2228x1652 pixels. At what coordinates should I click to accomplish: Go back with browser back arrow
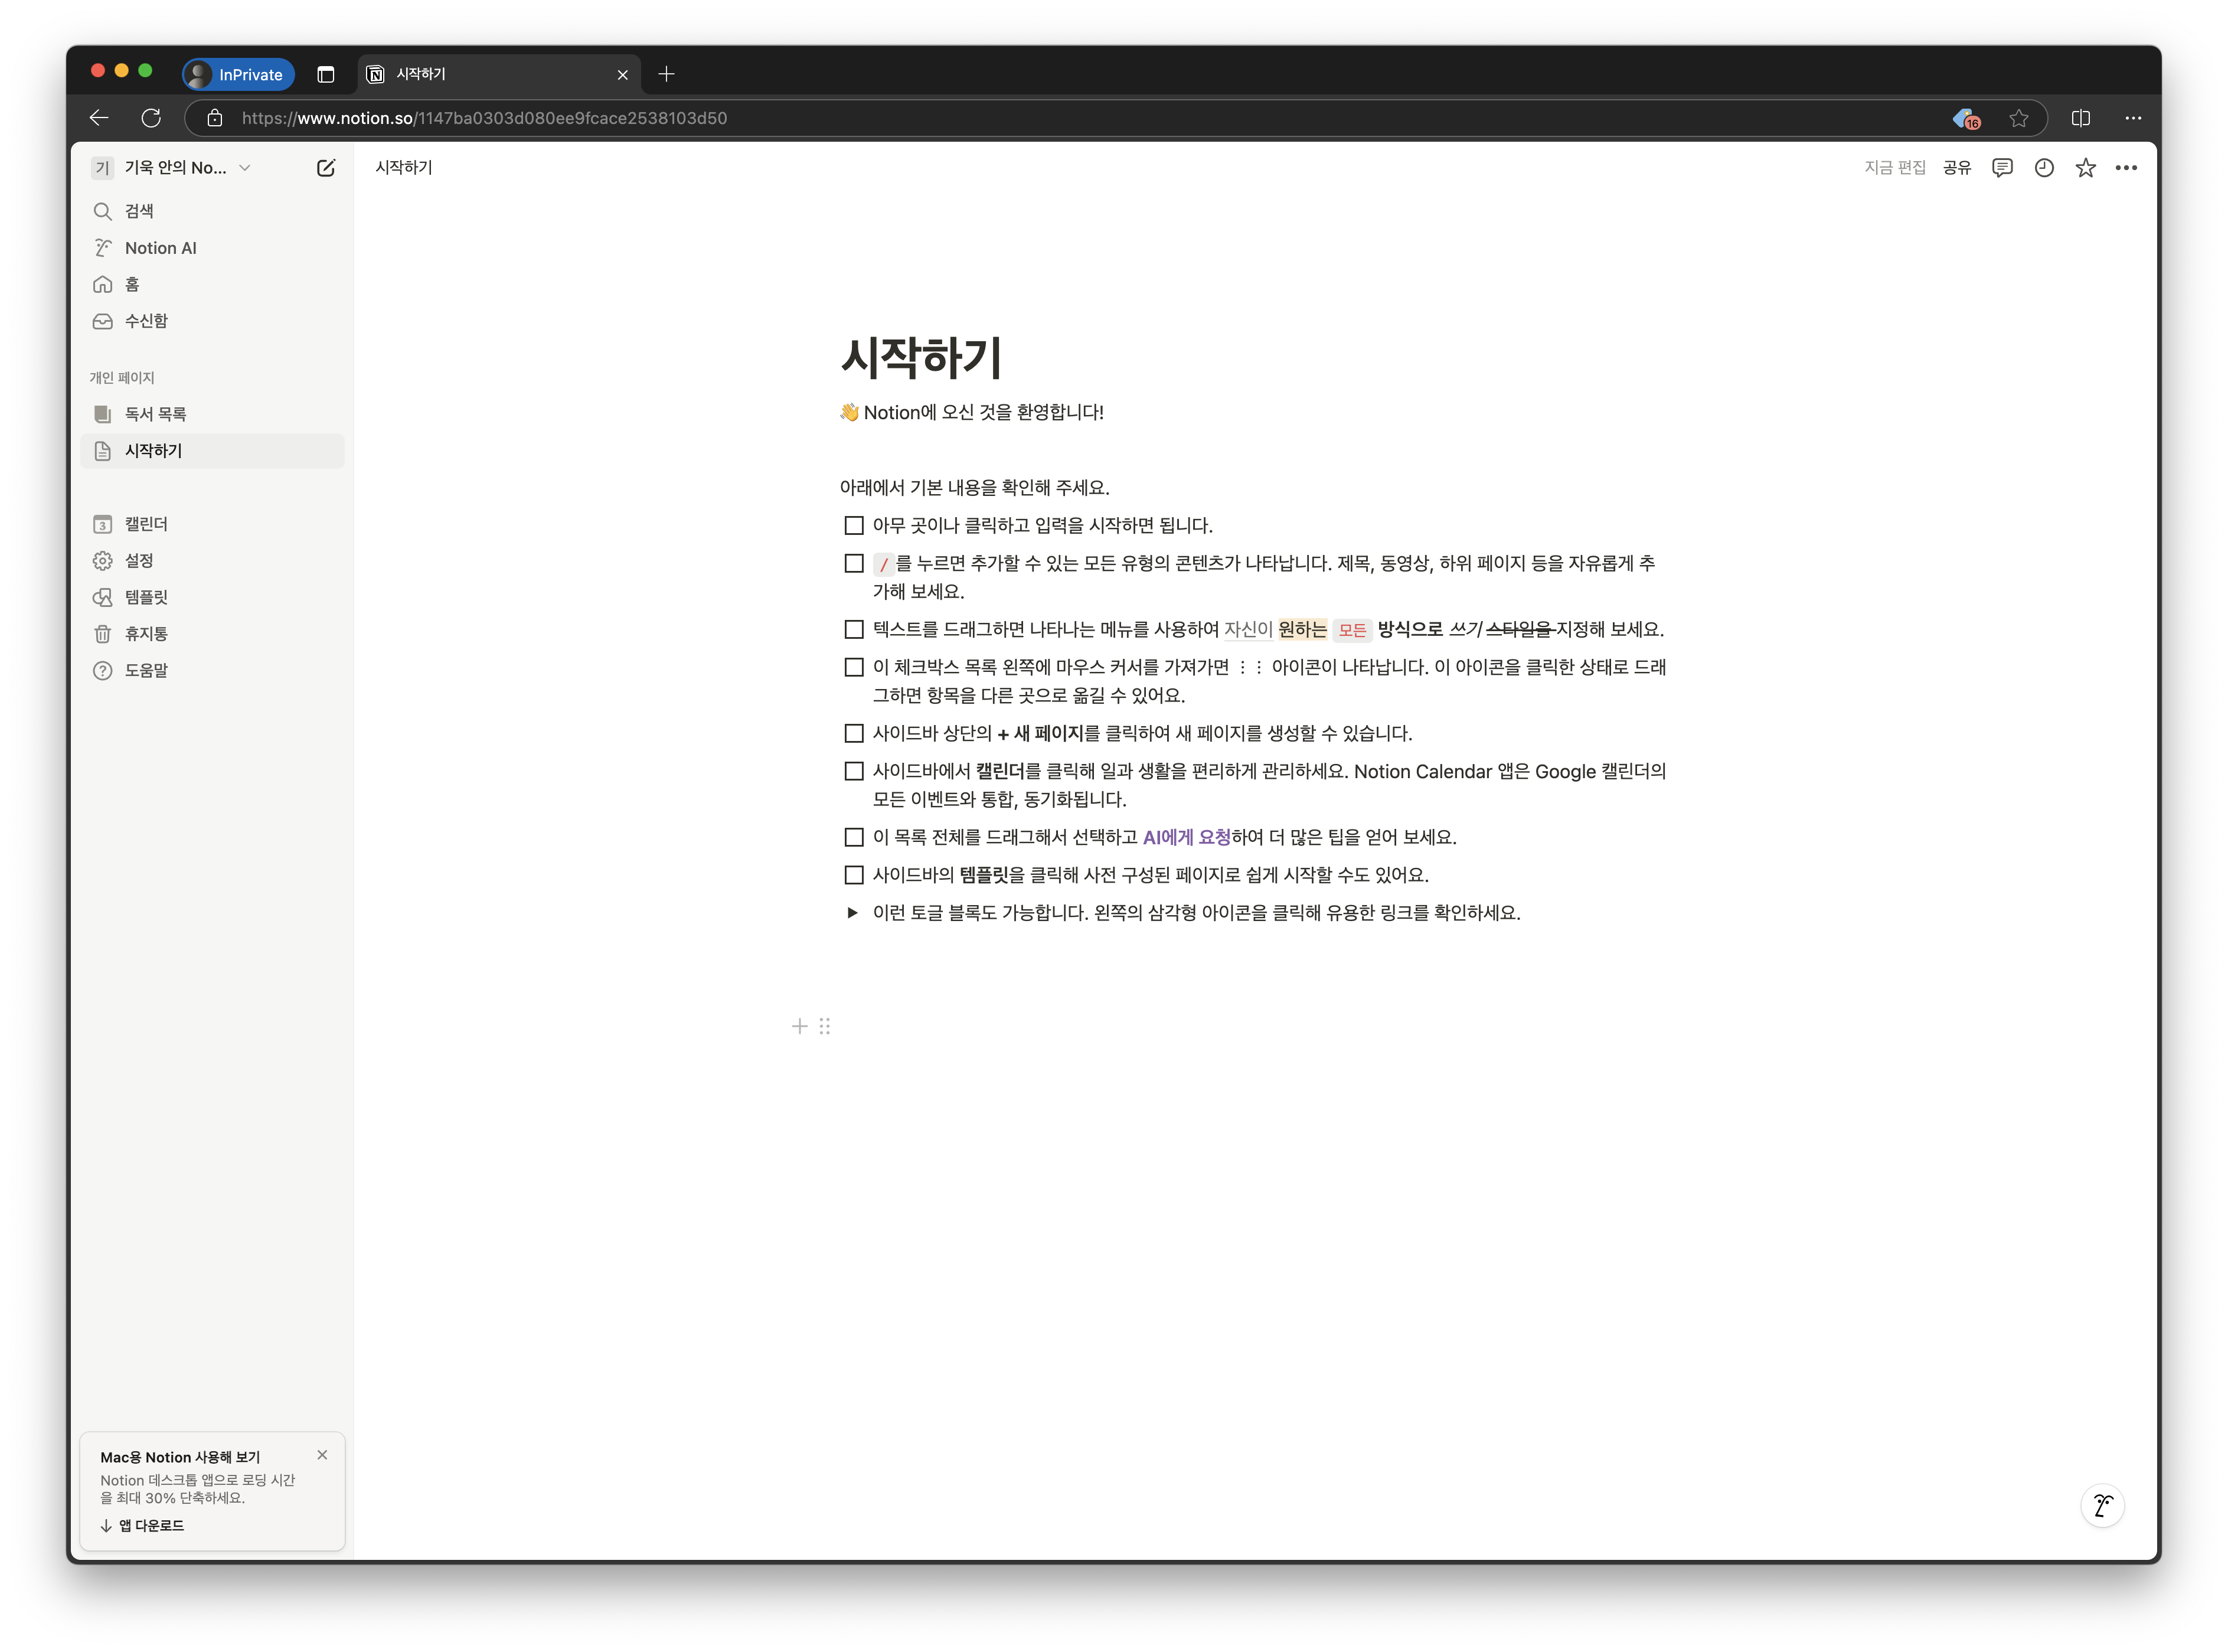99,118
